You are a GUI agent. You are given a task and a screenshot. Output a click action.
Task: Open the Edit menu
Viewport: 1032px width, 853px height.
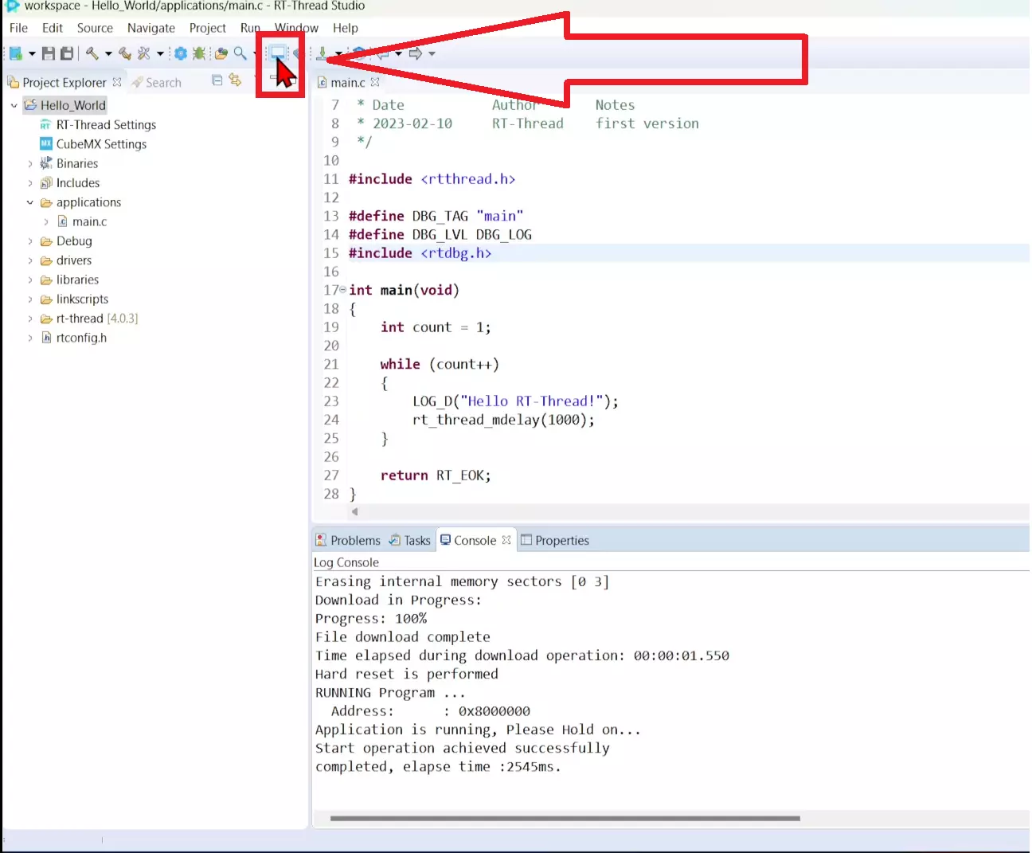tap(53, 28)
